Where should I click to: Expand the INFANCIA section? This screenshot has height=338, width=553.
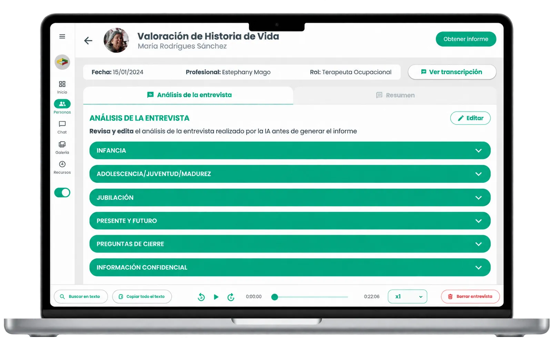click(290, 150)
